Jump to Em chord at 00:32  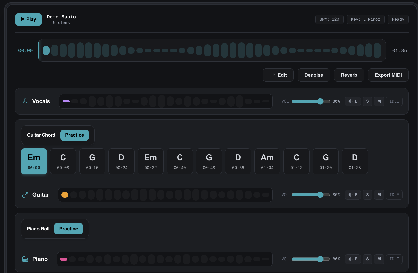pos(150,162)
